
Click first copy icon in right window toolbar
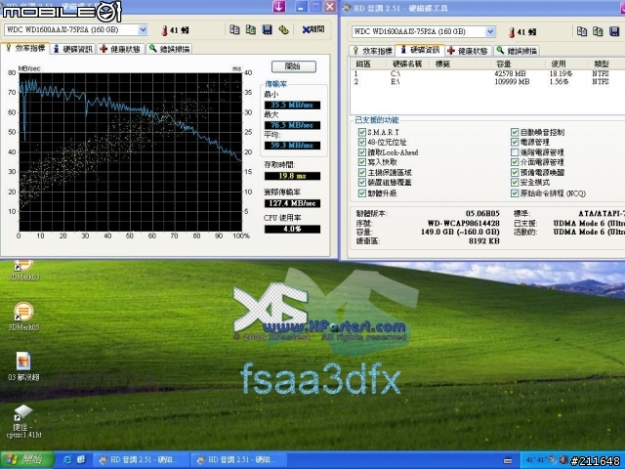pos(582,31)
